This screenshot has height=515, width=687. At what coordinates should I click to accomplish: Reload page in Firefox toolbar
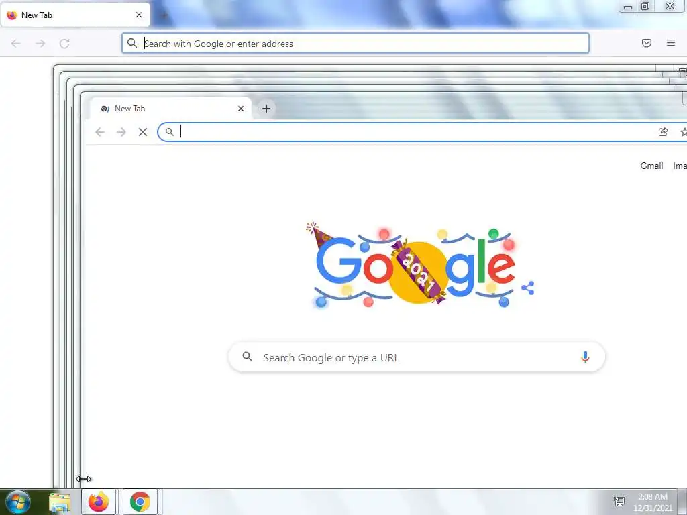(x=64, y=44)
